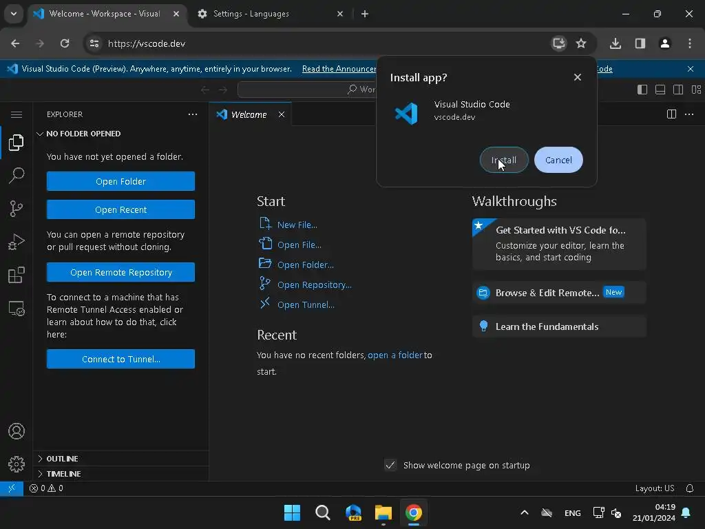705x529 pixels.
Task: Open File Explorer from taskbar
Action: click(x=383, y=512)
